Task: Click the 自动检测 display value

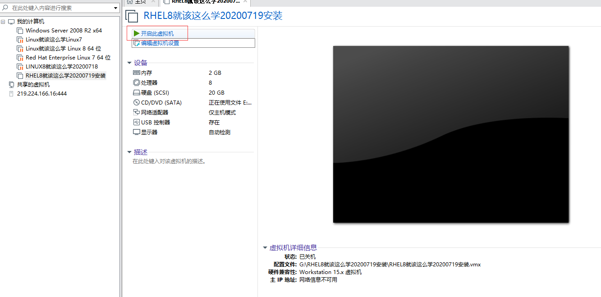Action: click(220, 132)
